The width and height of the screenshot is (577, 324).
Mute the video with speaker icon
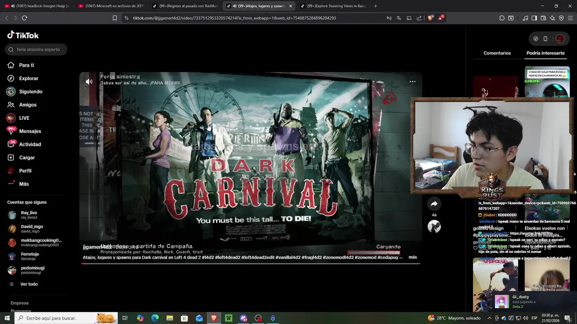pyautogui.click(x=89, y=81)
